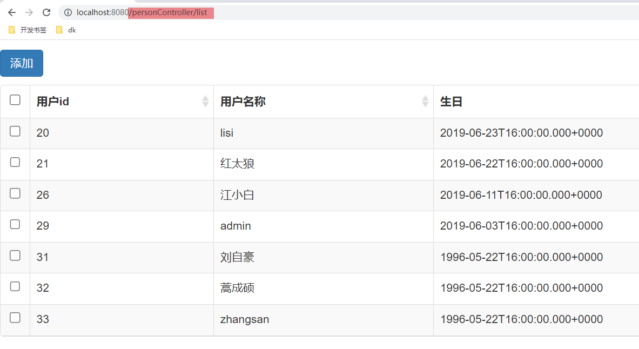Click the 用户名称 column header
This screenshot has width=639, height=349.
coord(324,102)
